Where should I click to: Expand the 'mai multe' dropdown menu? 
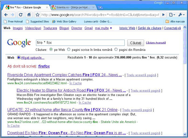(x=103, y=28)
